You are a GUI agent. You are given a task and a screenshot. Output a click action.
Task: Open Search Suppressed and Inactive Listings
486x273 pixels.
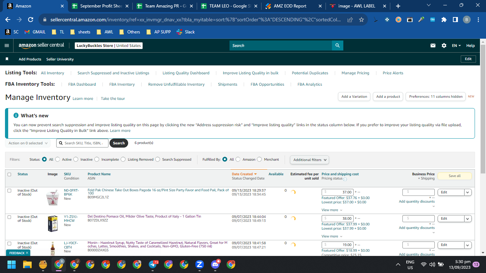click(x=113, y=73)
